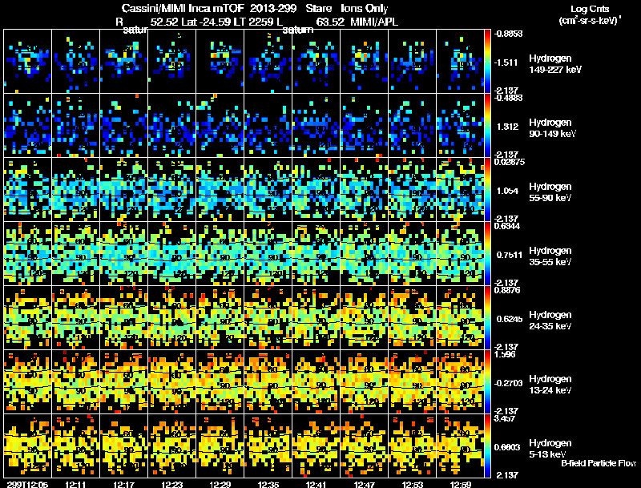Click the 0.7511 color scale value
641x488 pixels.
click(x=510, y=255)
